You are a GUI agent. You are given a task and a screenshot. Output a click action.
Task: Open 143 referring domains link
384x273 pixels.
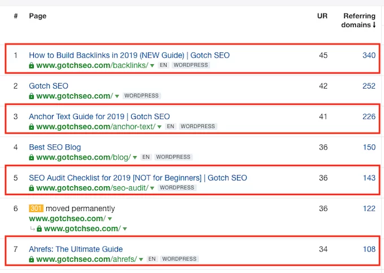pyautogui.click(x=369, y=178)
